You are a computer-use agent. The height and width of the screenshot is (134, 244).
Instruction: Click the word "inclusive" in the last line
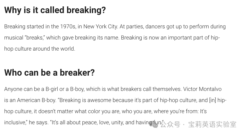(x=15, y=123)
